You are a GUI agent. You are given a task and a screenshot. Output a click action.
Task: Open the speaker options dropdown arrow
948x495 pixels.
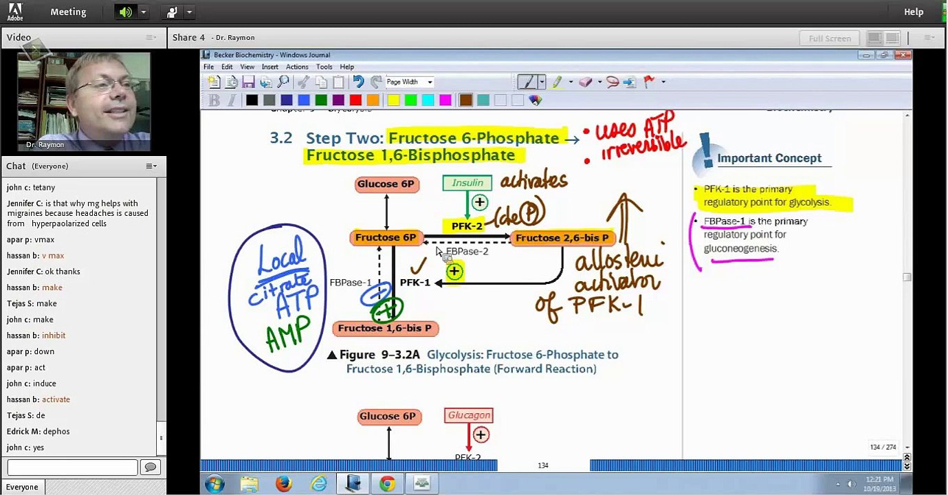point(143,12)
